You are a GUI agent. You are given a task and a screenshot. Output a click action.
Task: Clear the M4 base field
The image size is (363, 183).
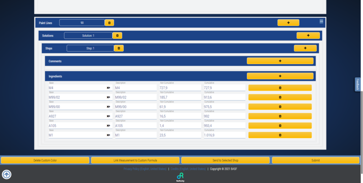tap(108, 88)
